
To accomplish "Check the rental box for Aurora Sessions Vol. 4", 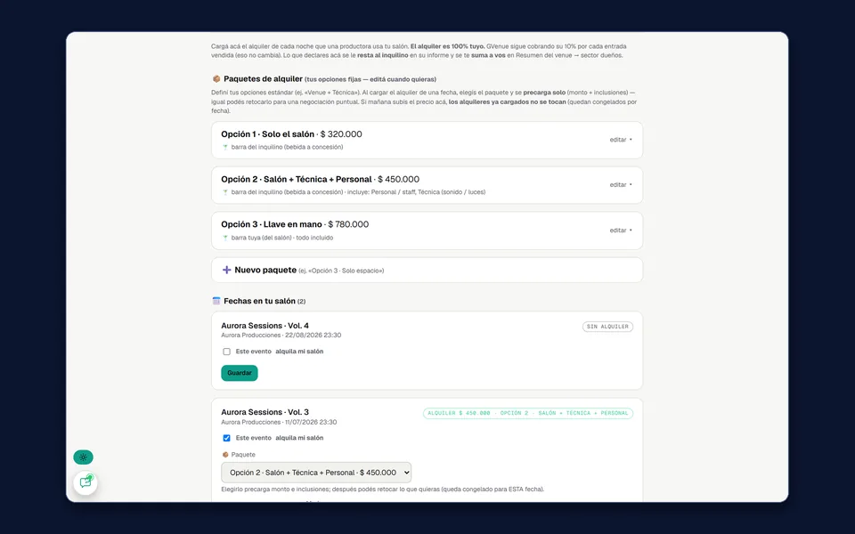I will (x=227, y=352).
